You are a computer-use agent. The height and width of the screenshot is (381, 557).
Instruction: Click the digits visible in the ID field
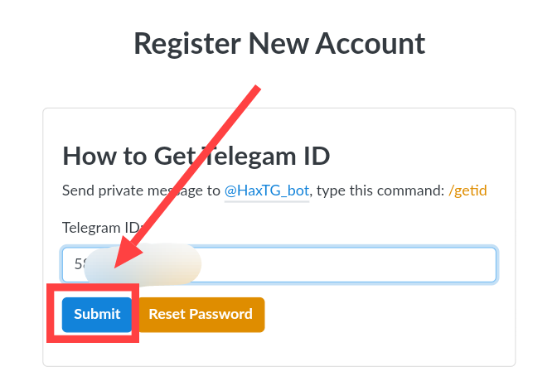[80, 265]
